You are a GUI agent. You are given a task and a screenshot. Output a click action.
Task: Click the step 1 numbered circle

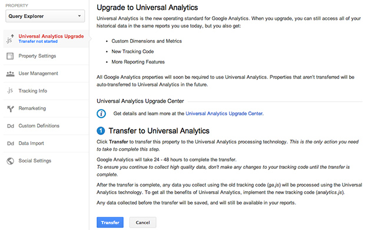(x=101, y=131)
